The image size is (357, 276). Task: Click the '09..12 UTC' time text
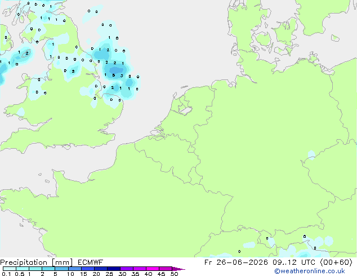[293, 262]
